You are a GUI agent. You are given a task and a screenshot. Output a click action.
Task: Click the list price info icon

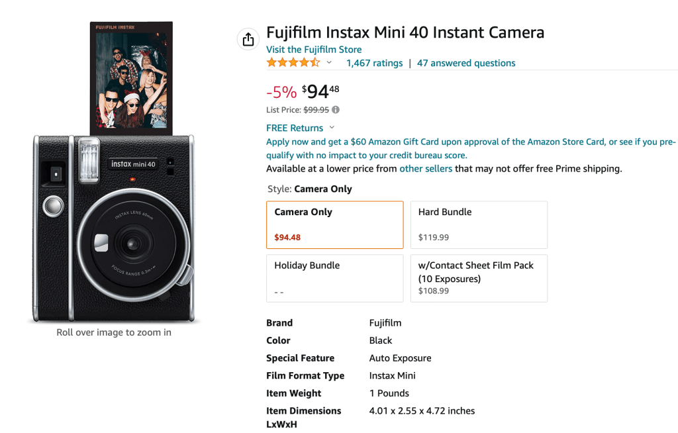[x=336, y=110]
